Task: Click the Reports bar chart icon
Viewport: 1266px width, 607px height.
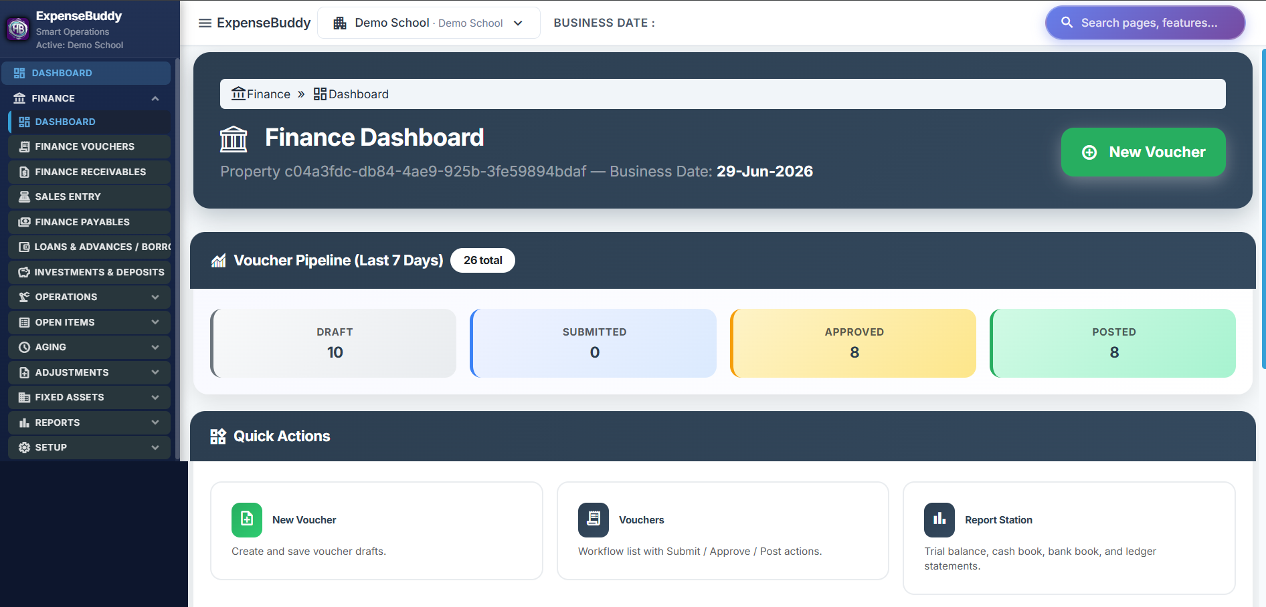Action: tap(25, 422)
